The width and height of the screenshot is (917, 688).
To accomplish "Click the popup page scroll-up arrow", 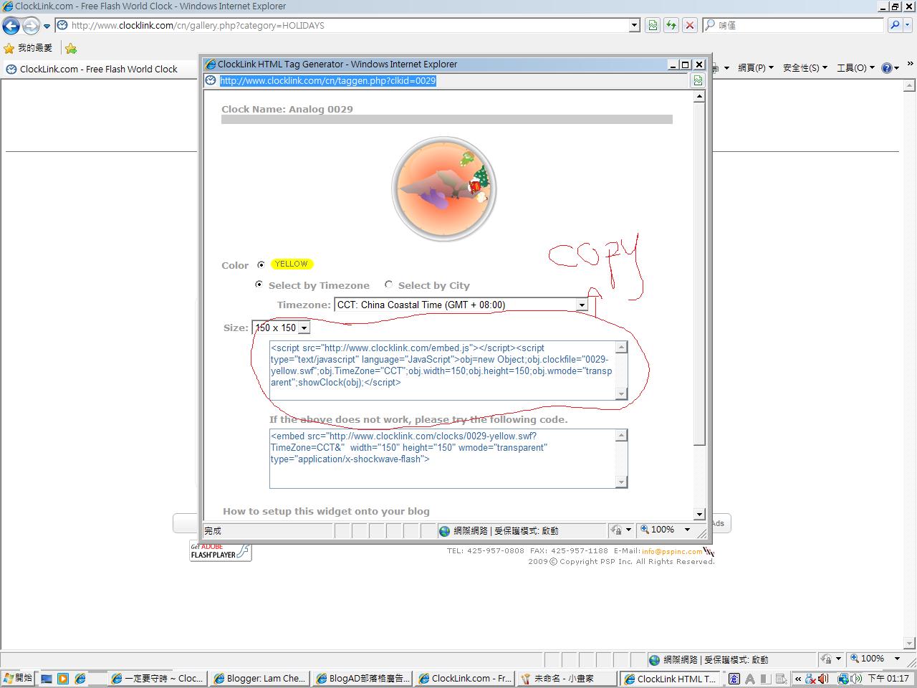I will pos(699,96).
